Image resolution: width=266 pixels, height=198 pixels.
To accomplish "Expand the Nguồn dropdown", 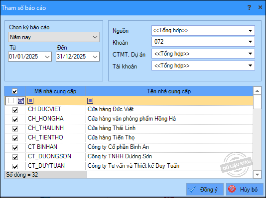I will [x=250, y=31].
